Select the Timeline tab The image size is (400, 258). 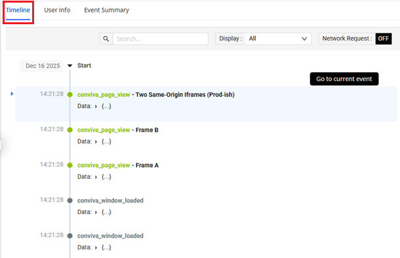pyautogui.click(x=18, y=10)
